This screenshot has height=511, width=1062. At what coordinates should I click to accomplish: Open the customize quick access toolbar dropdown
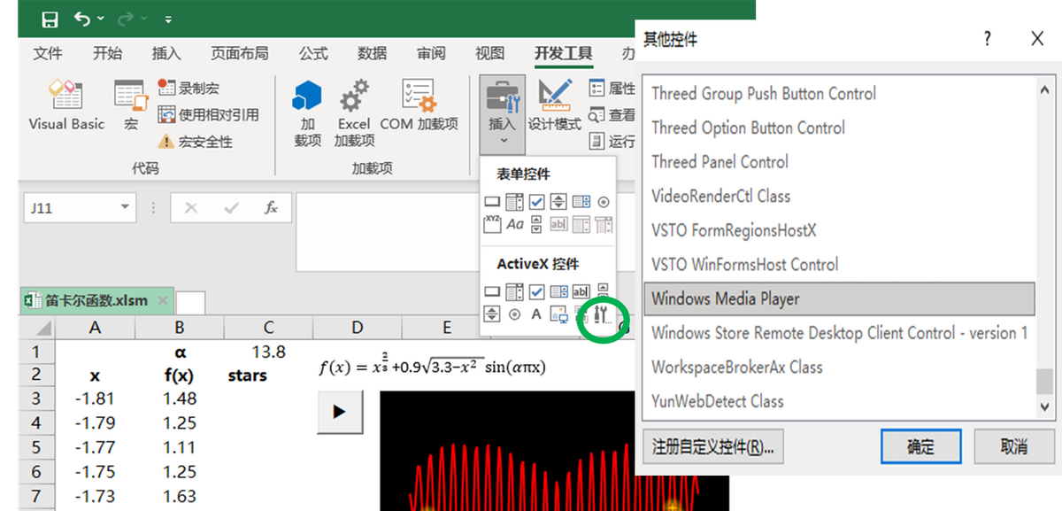coord(168,19)
